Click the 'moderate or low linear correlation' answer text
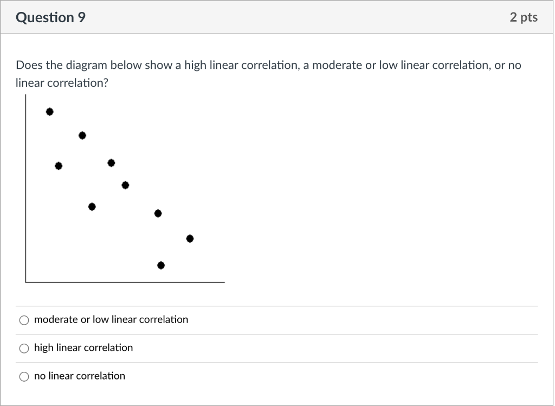 [111, 319]
